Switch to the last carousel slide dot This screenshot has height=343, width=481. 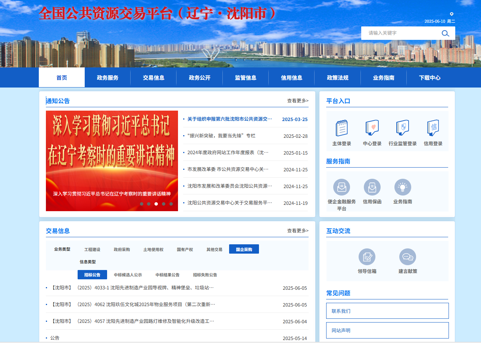(171, 204)
